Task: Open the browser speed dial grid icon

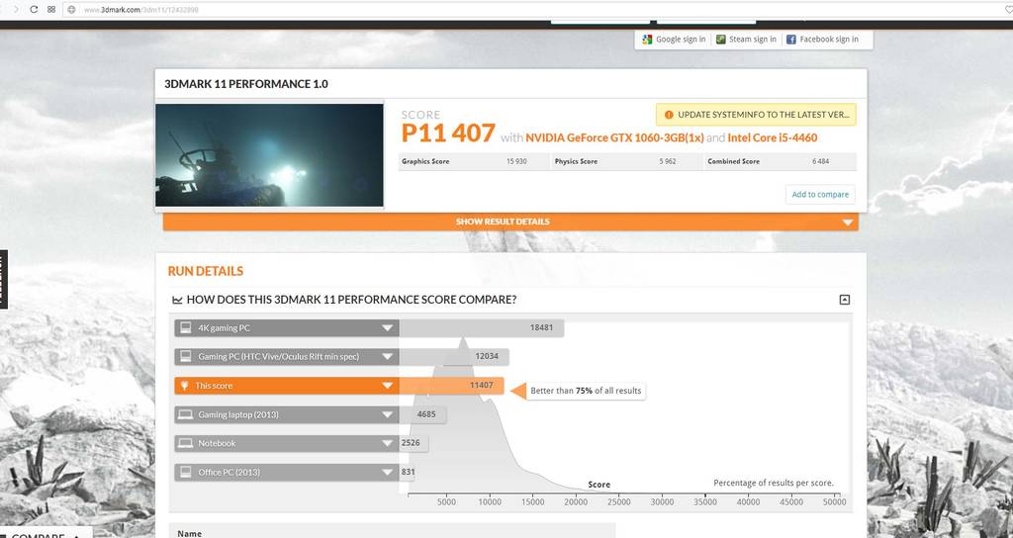Action: coord(51,10)
